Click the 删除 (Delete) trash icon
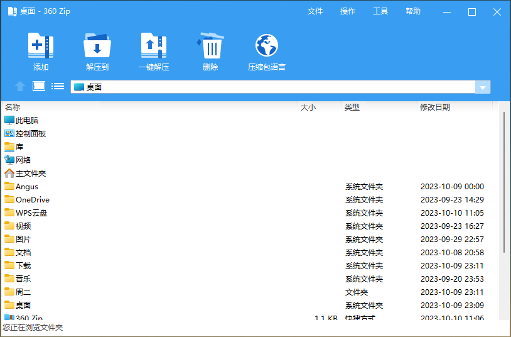511x337 pixels. pyautogui.click(x=210, y=45)
